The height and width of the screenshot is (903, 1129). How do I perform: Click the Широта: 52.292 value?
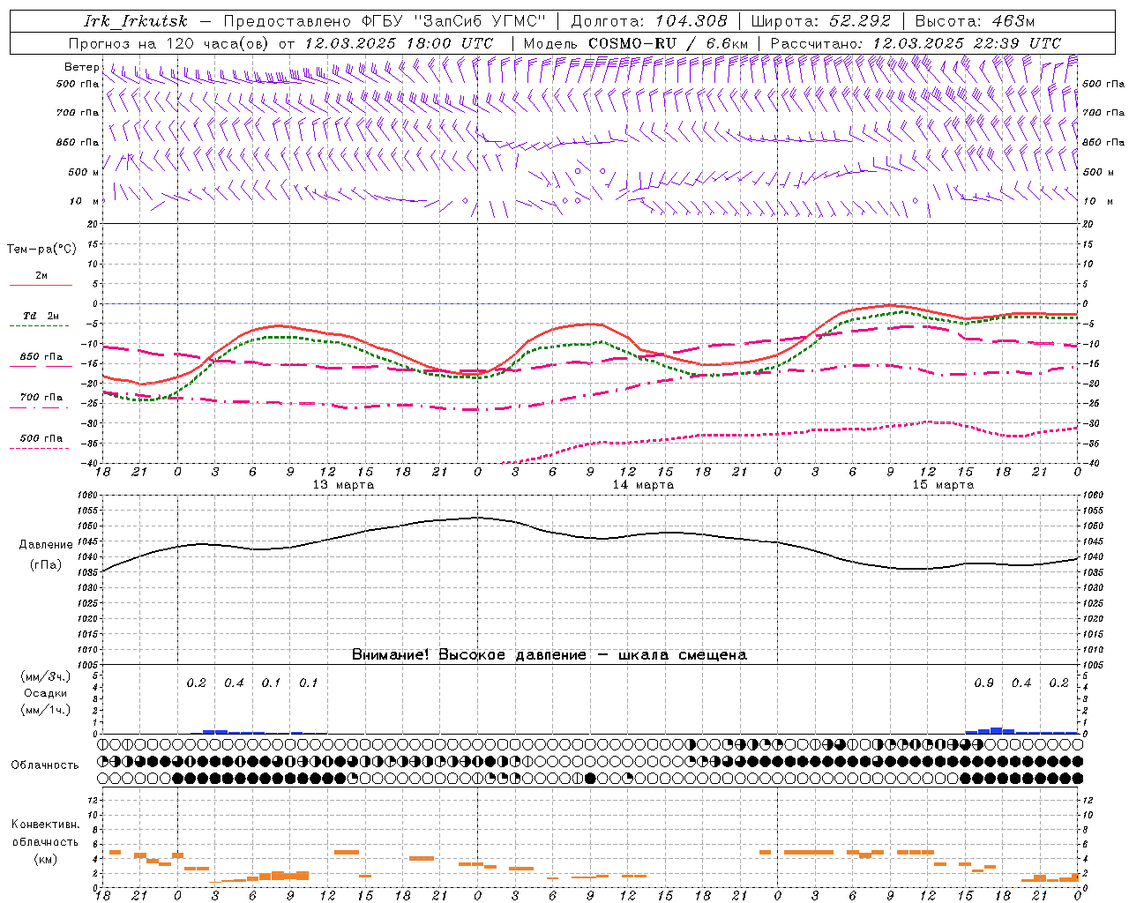point(820,21)
